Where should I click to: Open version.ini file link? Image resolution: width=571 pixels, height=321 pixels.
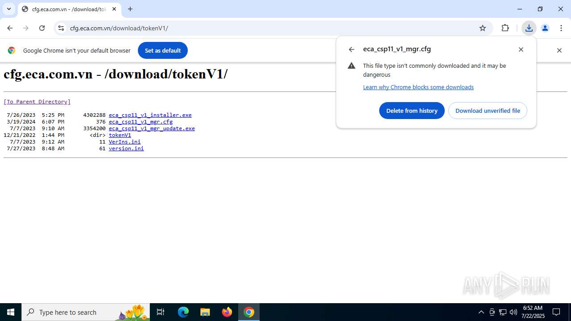click(x=126, y=148)
